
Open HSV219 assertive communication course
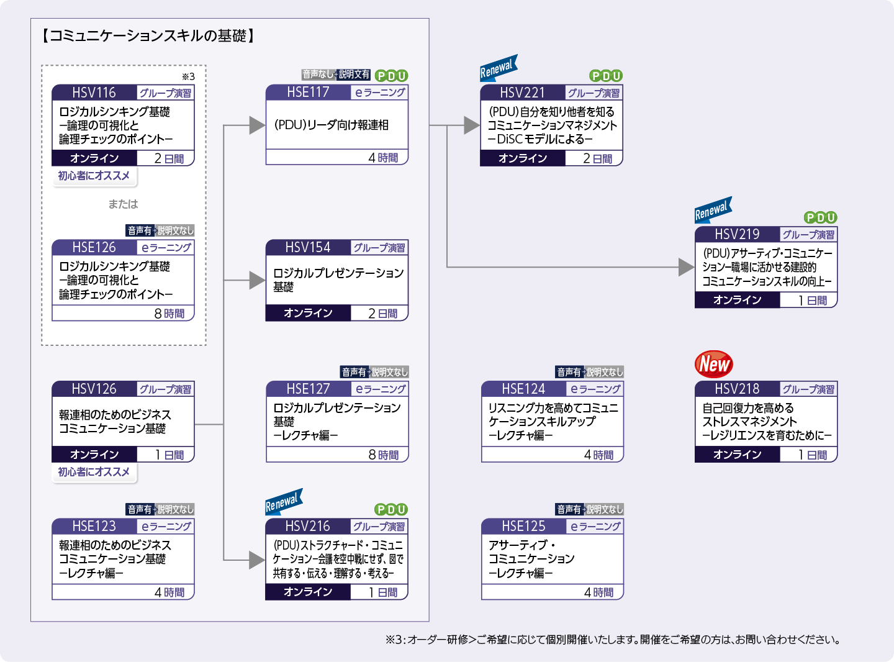point(766,267)
